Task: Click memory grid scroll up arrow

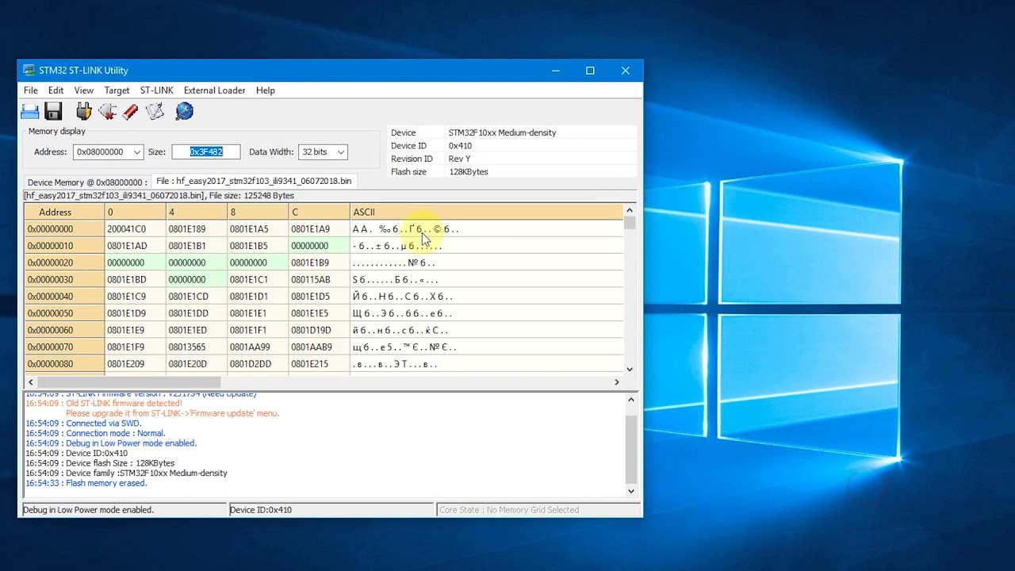Action: 630,211
